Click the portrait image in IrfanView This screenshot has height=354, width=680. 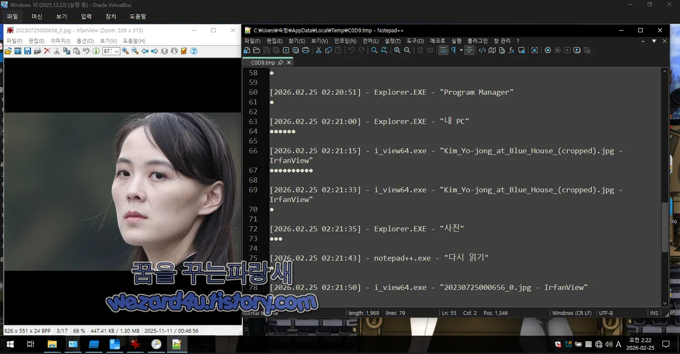tap(123, 192)
